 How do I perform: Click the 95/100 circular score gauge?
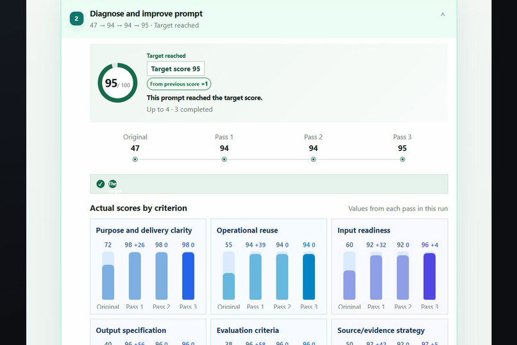pyautogui.click(x=117, y=83)
